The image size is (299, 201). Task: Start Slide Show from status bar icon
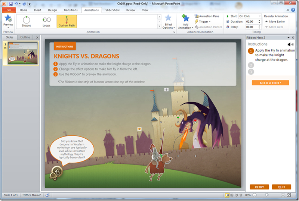(x=241, y=195)
